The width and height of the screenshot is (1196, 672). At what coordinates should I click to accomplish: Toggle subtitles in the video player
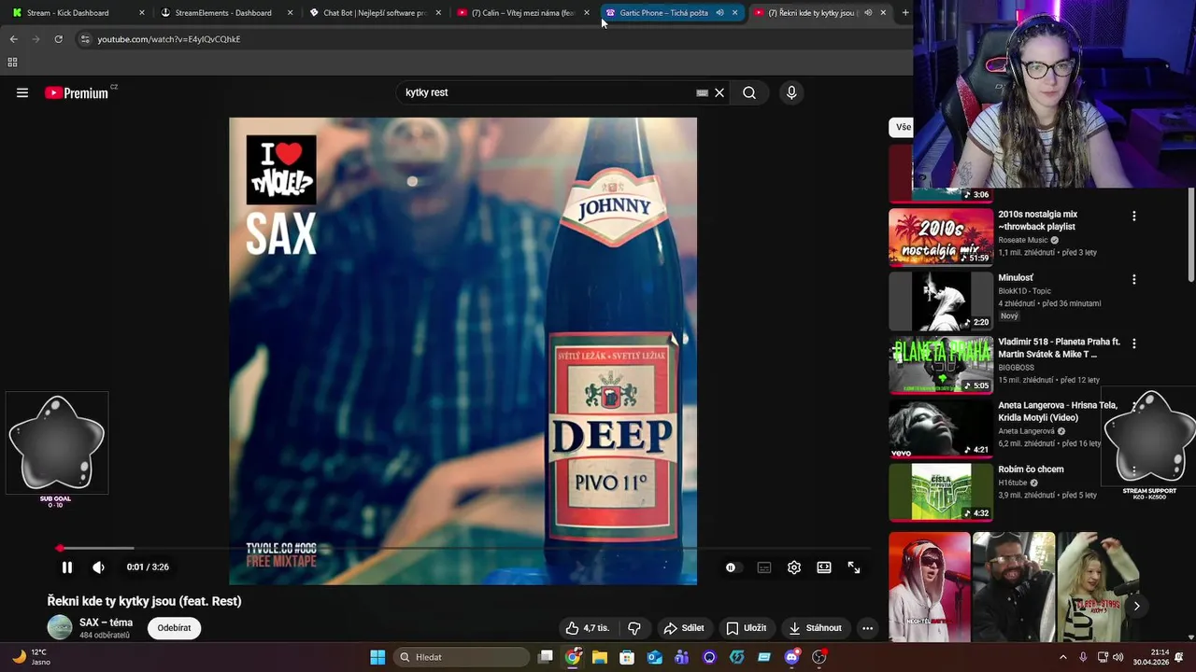(764, 567)
